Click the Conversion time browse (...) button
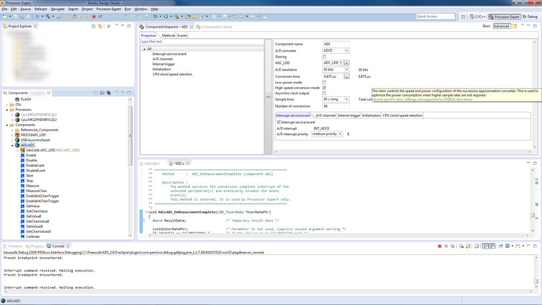This screenshot has width=542, height=305. [x=347, y=77]
